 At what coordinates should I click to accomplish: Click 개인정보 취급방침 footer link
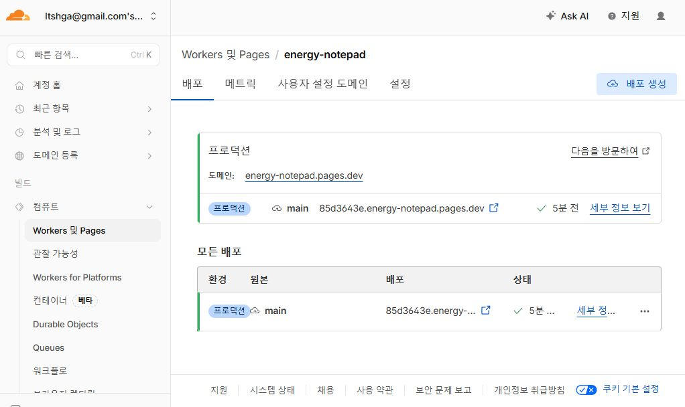tap(529, 390)
